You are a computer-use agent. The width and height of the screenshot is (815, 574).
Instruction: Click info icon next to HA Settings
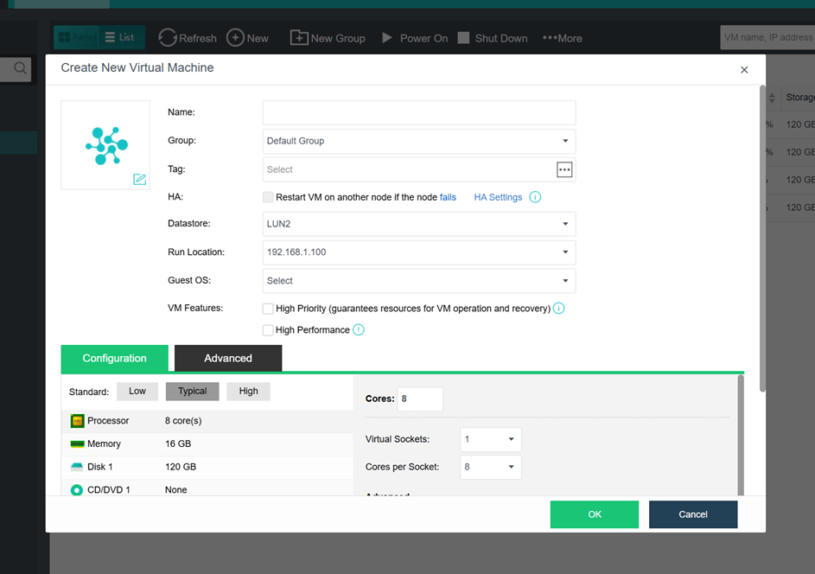(x=535, y=197)
